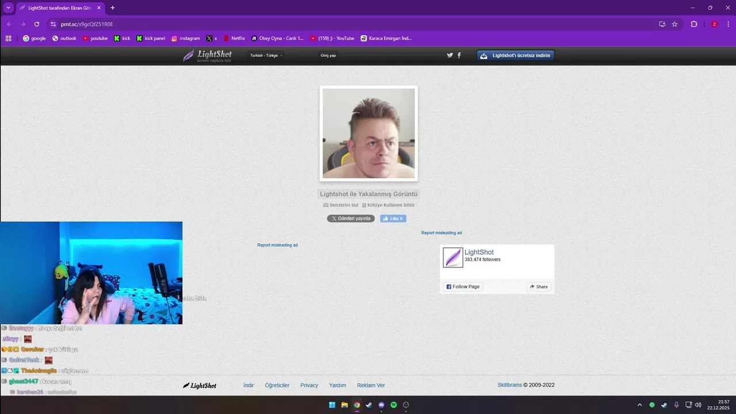
Task: Open the Reklam Ver footer link
Action: pos(371,385)
